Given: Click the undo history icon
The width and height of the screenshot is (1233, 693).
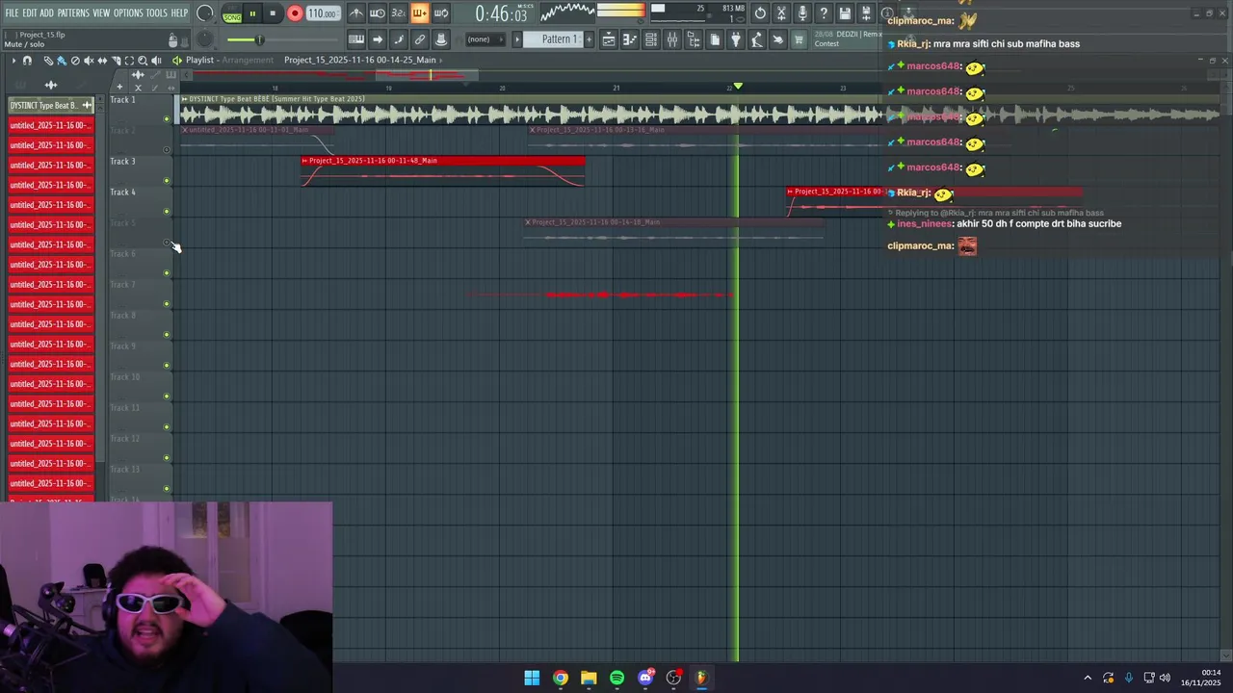Looking at the screenshot, I should pos(760,13).
